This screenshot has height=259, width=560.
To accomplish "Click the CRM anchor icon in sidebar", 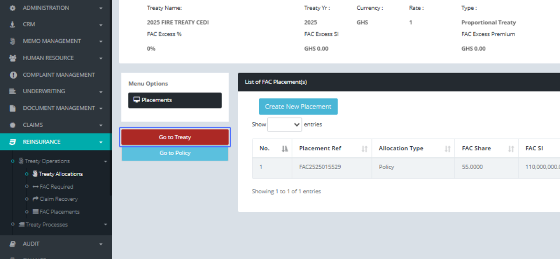I will pos(13,24).
